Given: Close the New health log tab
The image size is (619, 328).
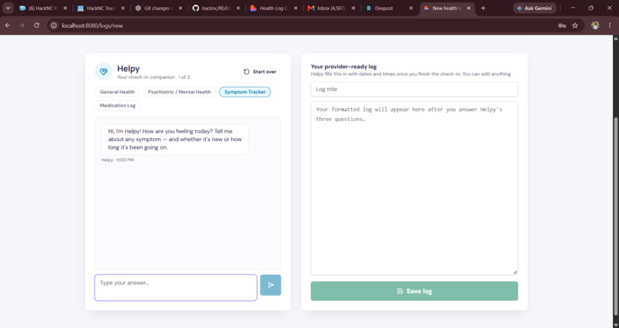Looking at the screenshot, I should [468, 8].
